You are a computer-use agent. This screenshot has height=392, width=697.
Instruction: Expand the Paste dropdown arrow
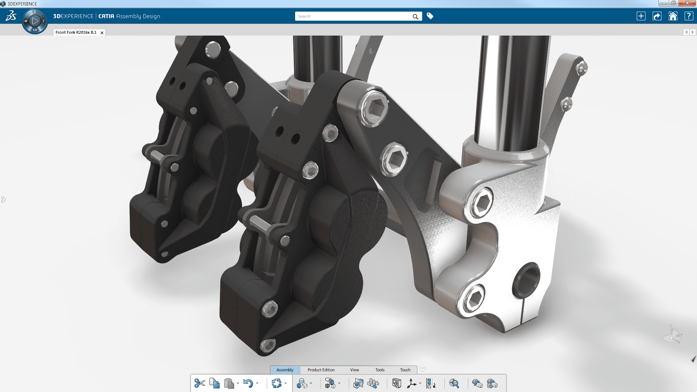tap(238, 383)
